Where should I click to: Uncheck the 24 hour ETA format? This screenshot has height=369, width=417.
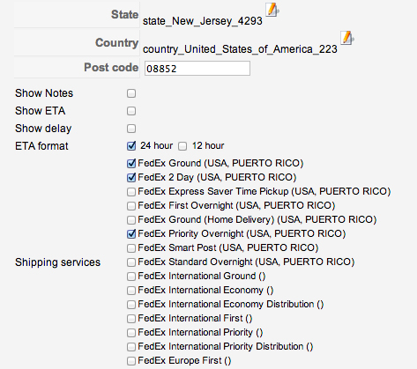tap(131, 146)
